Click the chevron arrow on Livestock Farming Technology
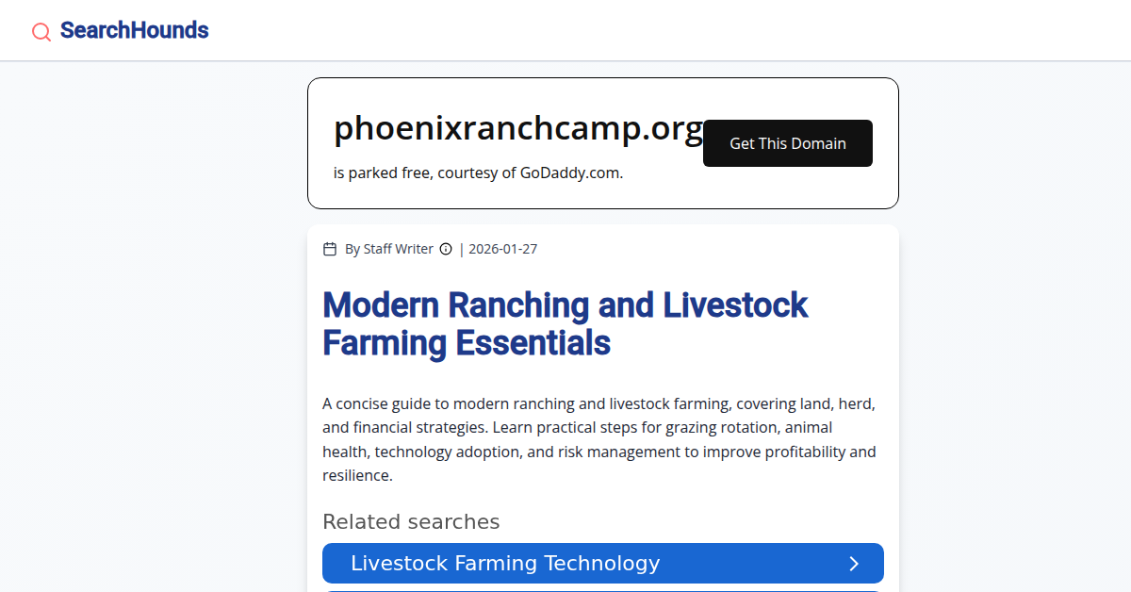Viewport: 1131px width, 592px height. pyautogui.click(x=854, y=564)
